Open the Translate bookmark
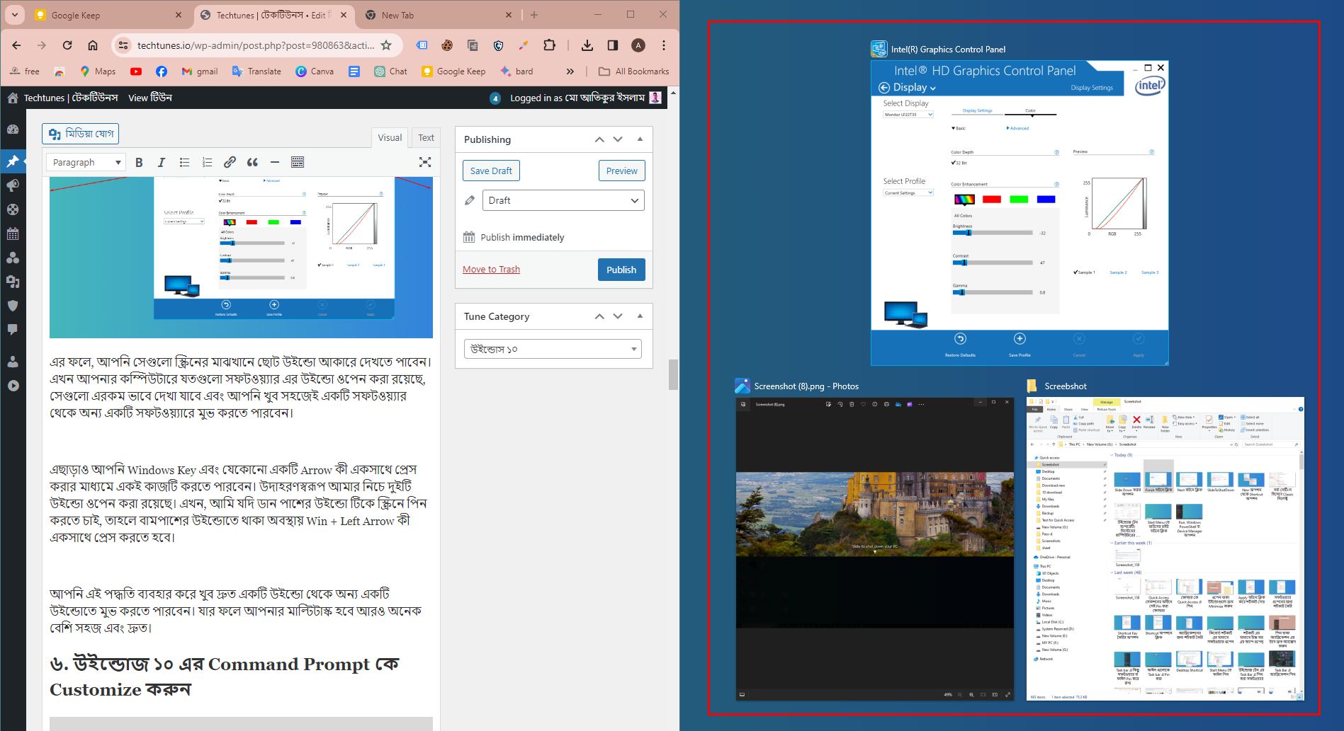 256,71
